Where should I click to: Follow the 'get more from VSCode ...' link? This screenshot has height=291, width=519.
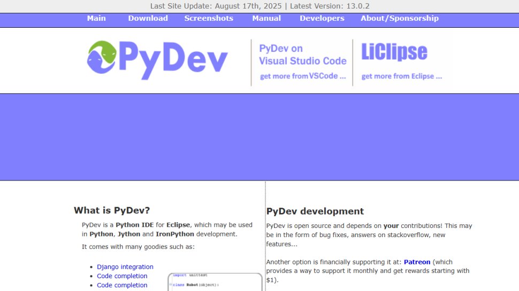(x=302, y=76)
